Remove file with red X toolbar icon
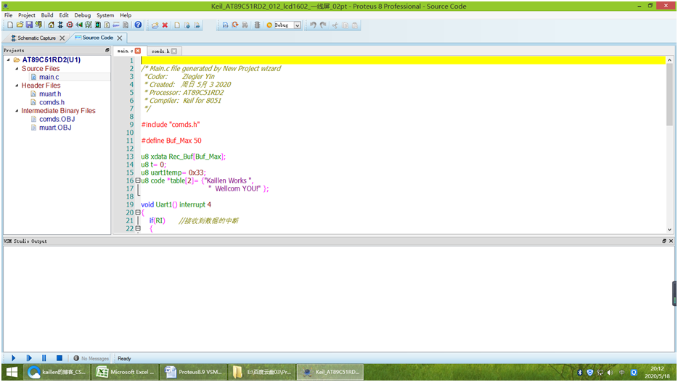 165,25
